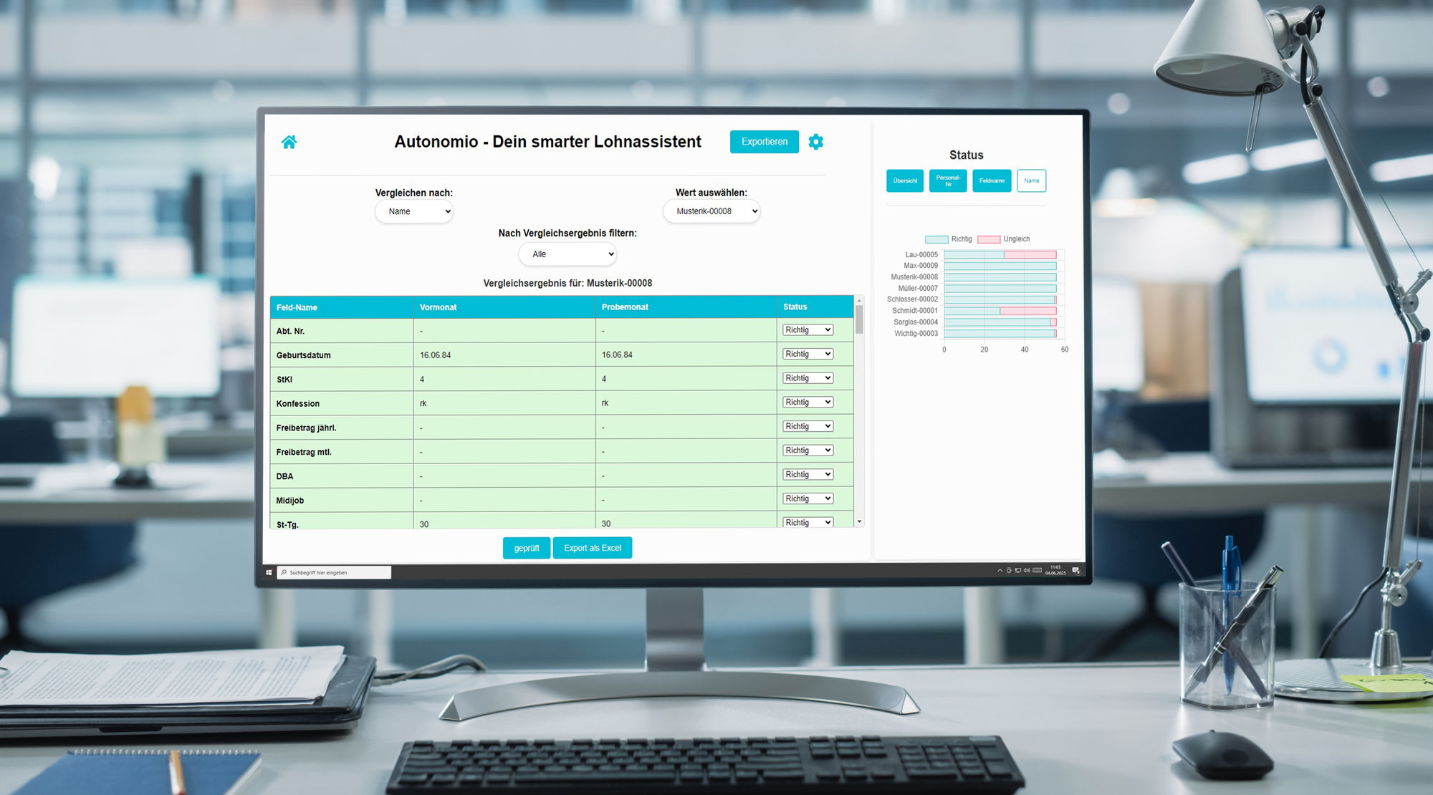Select the Personal-Nr status tab

tap(948, 180)
